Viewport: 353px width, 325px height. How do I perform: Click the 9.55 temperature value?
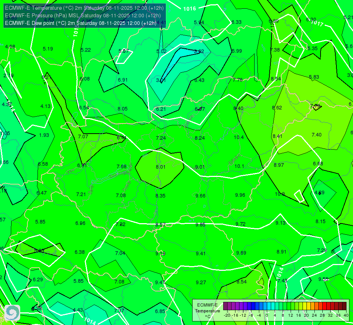tap(323, 279)
